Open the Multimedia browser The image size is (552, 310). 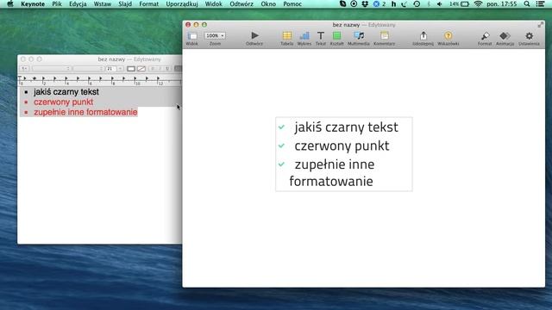click(359, 38)
